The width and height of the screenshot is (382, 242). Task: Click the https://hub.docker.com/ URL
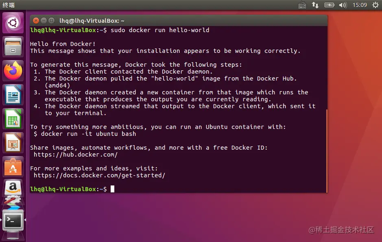tap(76, 155)
